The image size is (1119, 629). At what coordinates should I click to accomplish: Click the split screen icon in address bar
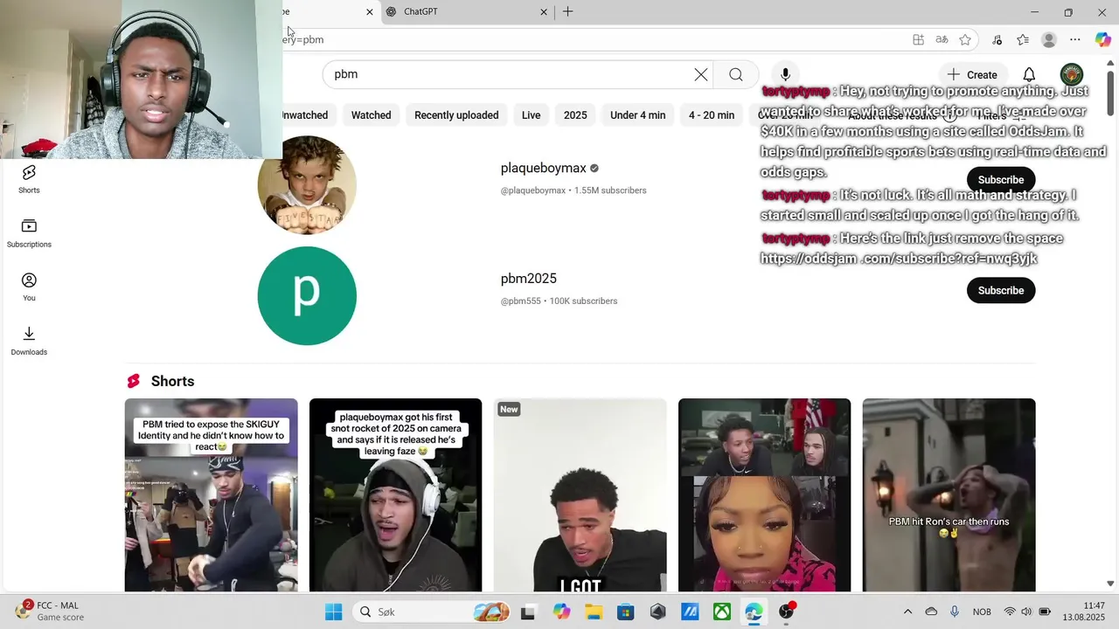pyautogui.click(x=918, y=39)
